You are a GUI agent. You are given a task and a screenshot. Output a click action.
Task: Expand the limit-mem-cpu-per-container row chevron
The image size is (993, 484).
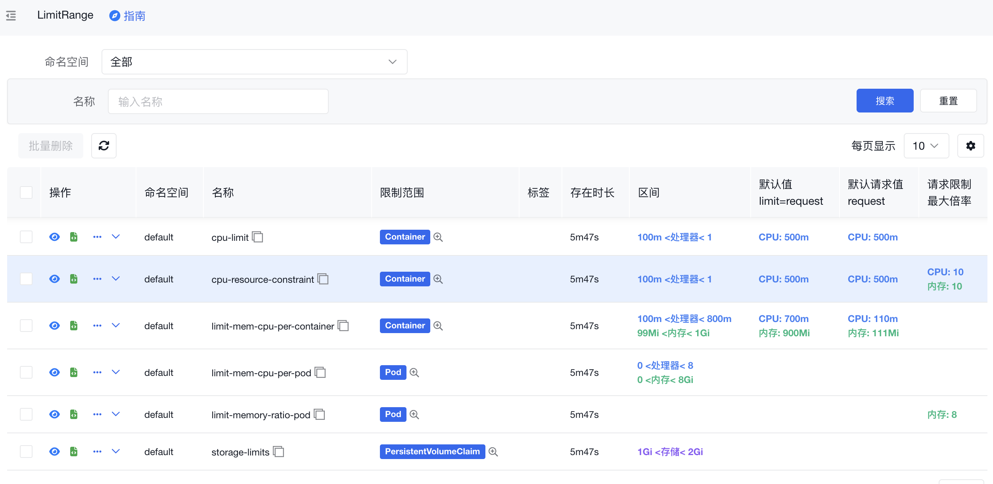pos(116,326)
